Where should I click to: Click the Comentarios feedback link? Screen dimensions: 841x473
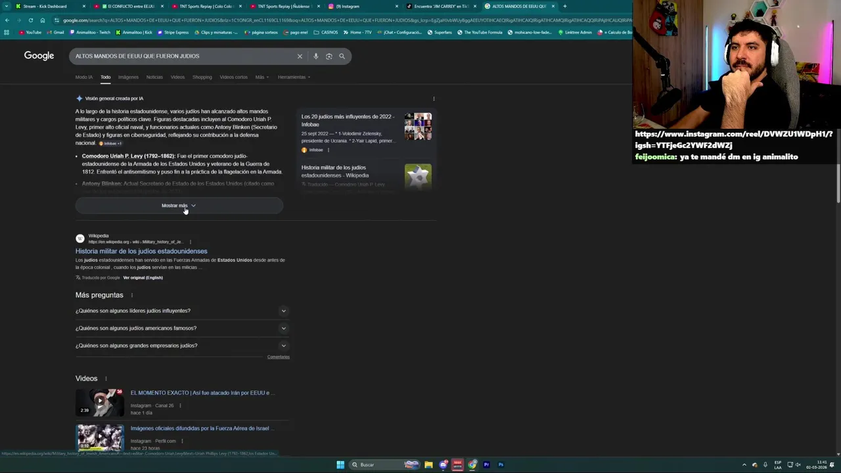[279, 357]
